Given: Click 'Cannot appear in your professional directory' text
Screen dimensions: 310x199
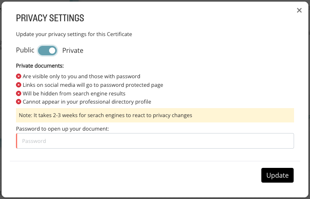Looking at the screenshot, I should 87,102.
